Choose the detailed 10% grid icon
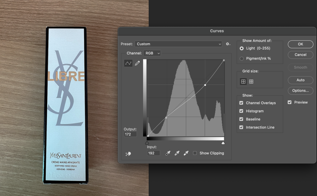Image resolution: width=317 pixels, height=196 pixels. [x=251, y=82]
